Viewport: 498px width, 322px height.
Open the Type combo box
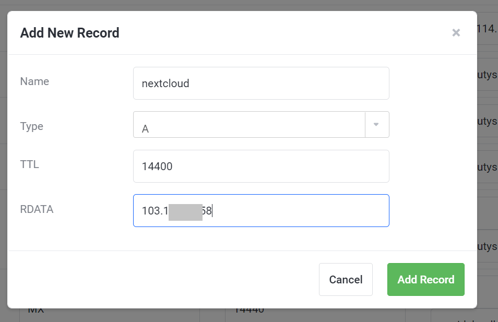pos(249,125)
